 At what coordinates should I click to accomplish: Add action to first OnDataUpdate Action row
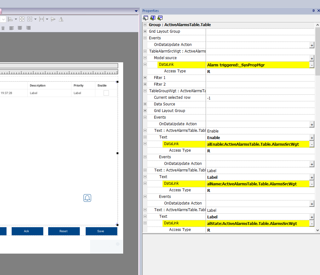point(311,45)
